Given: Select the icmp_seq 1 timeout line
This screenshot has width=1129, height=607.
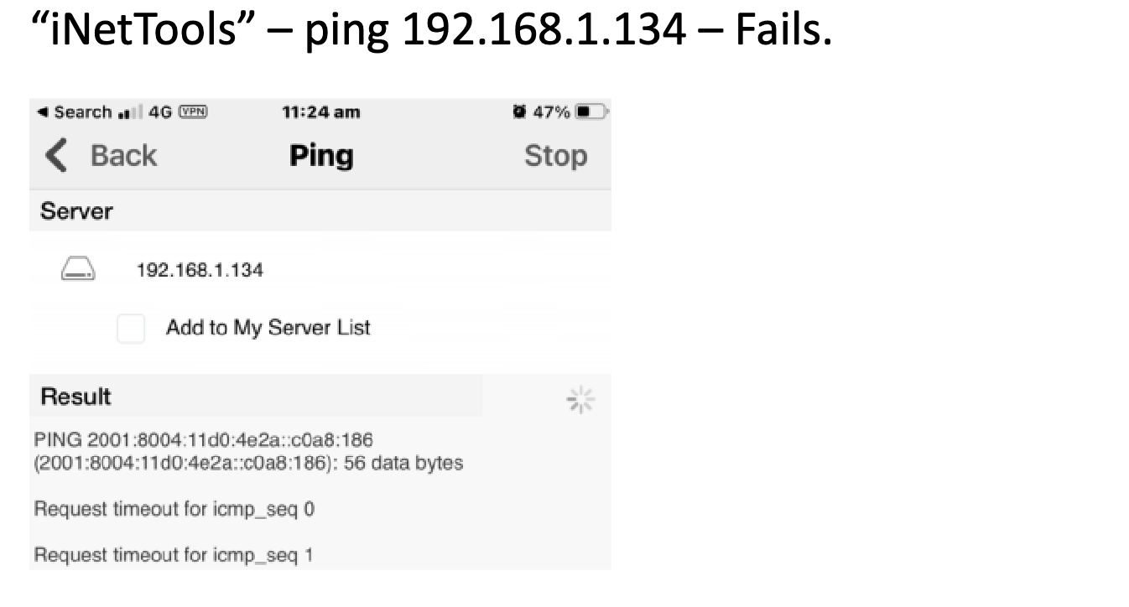Looking at the screenshot, I should click(174, 554).
